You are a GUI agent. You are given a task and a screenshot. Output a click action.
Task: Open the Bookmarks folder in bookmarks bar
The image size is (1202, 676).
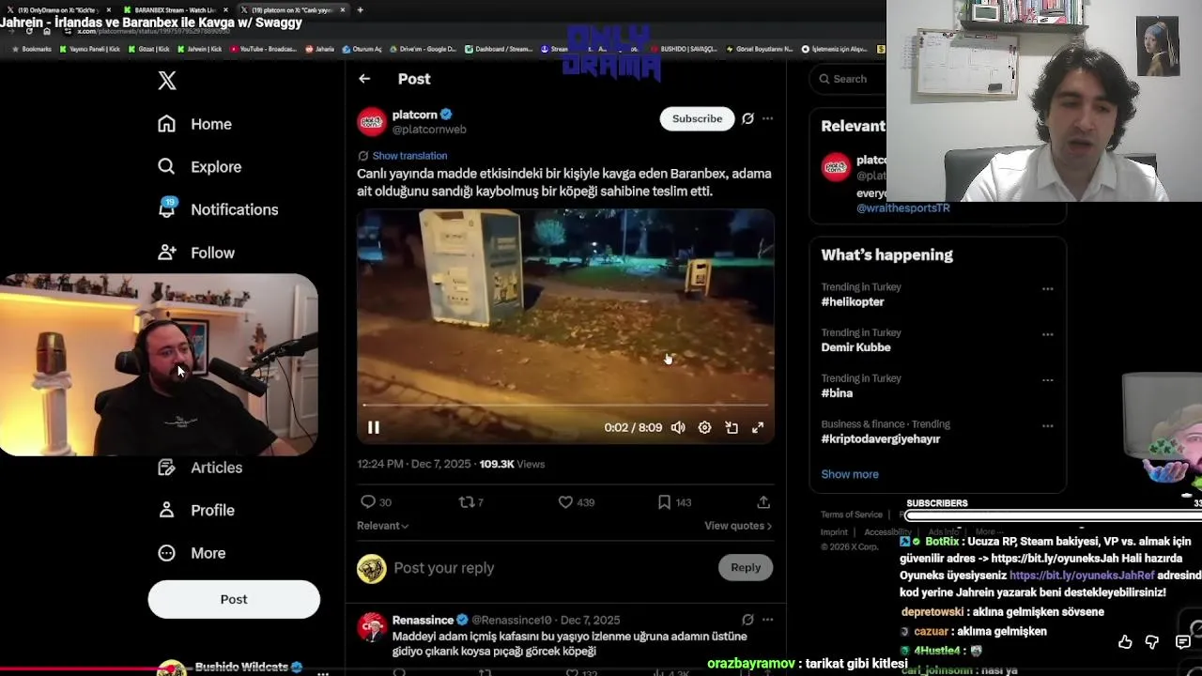pyautogui.click(x=31, y=49)
